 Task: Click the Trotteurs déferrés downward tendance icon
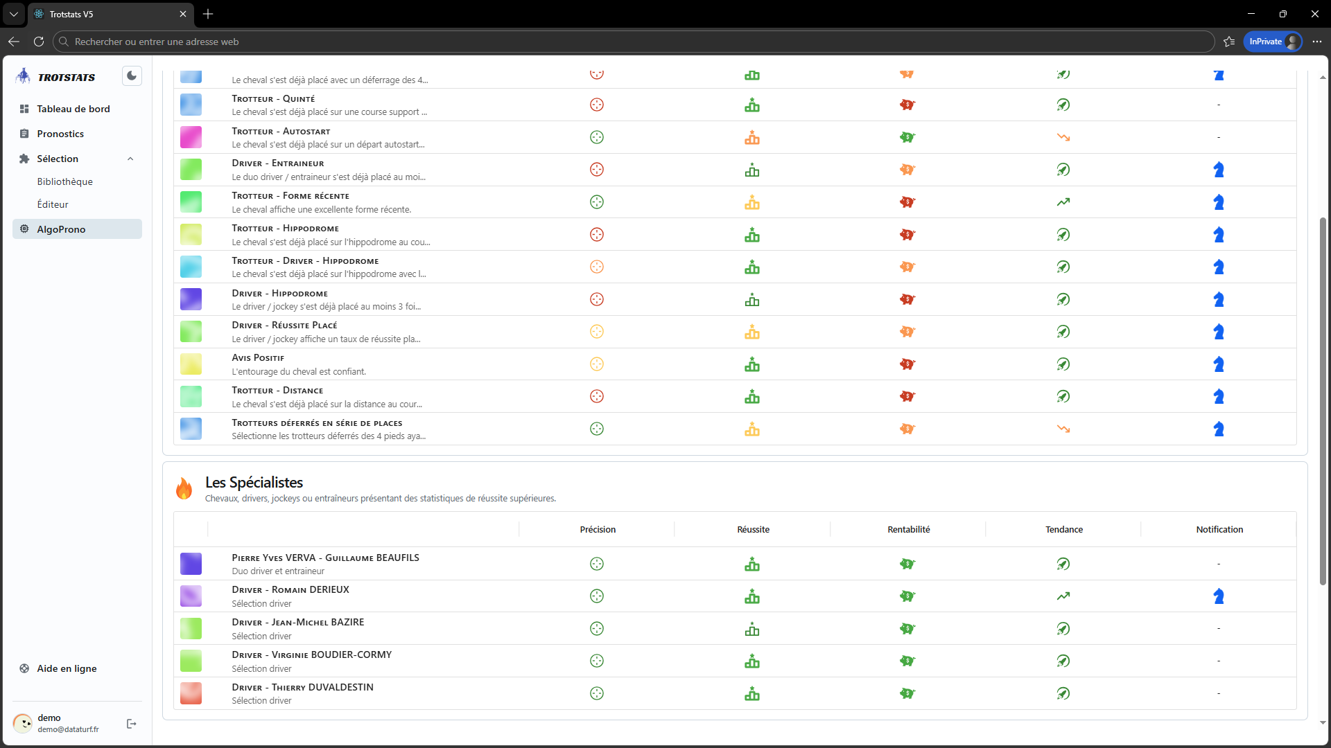point(1063,429)
